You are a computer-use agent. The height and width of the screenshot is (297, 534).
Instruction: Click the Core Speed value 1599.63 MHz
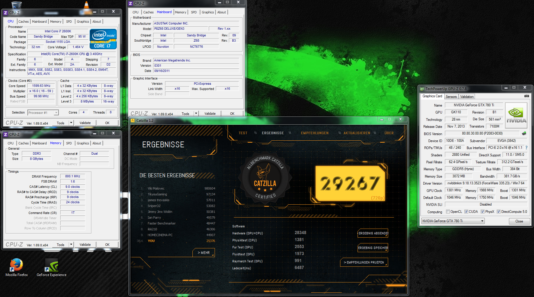[41, 86]
